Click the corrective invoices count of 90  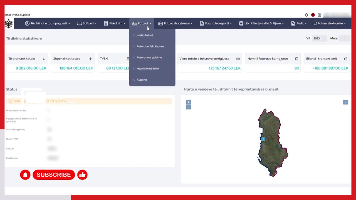[x=297, y=68]
